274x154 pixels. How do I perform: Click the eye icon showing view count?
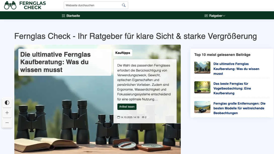point(143,117)
